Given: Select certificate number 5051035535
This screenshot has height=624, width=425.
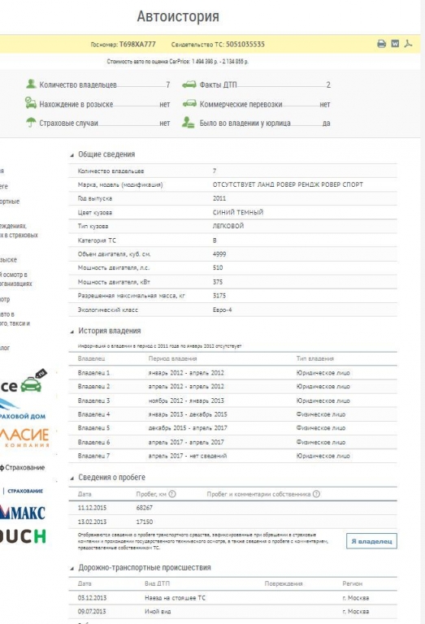Looking at the screenshot, I should 245,44.
